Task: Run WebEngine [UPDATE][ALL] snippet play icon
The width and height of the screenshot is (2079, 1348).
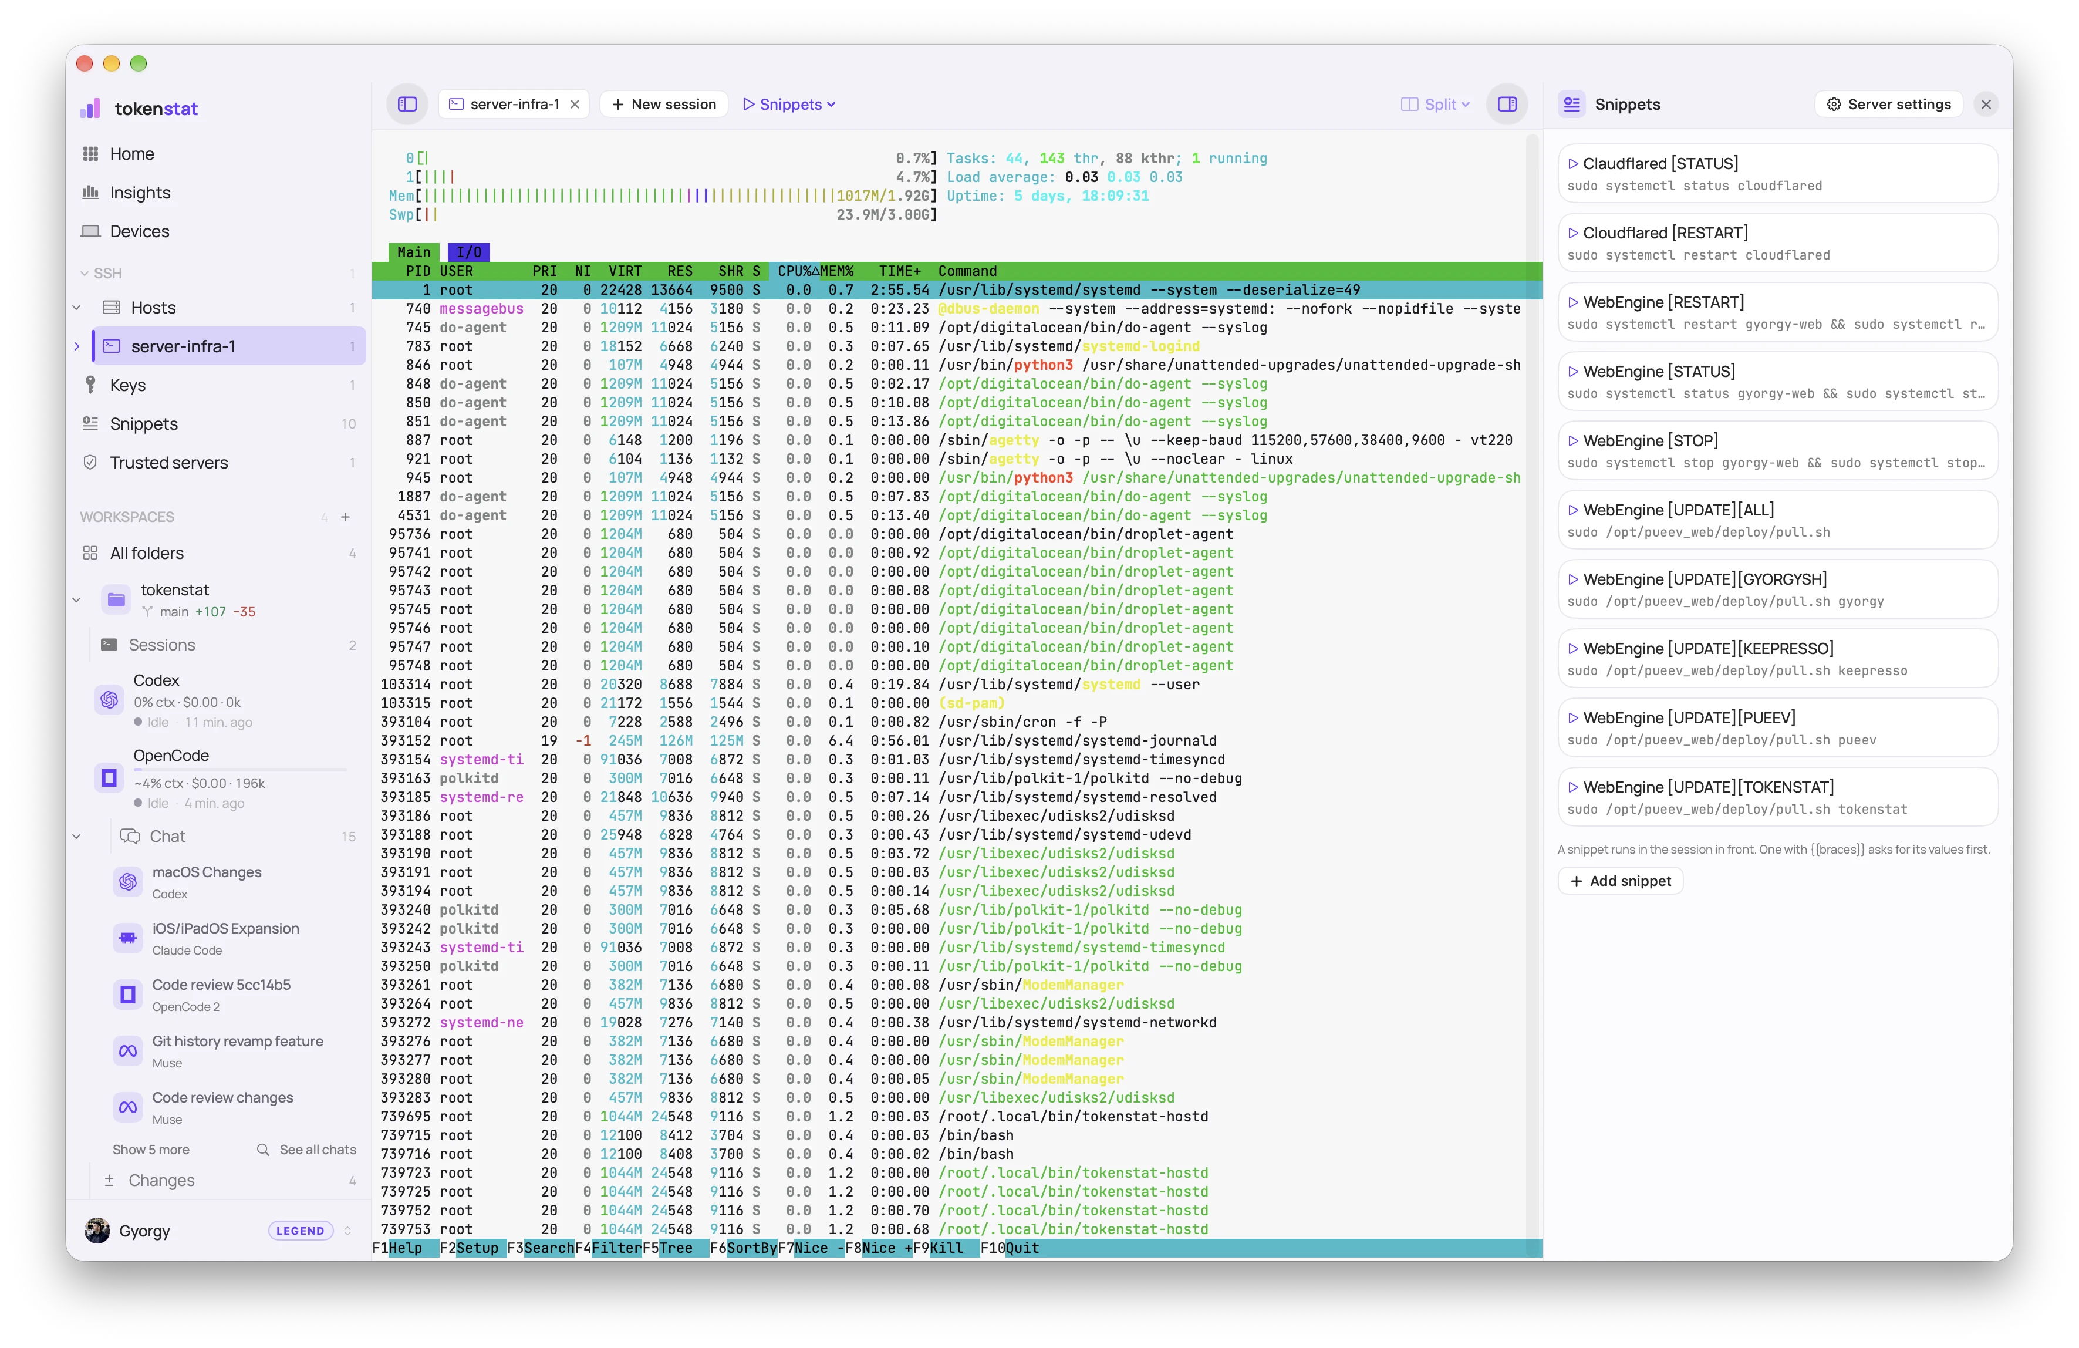Action: (1572, 510)
